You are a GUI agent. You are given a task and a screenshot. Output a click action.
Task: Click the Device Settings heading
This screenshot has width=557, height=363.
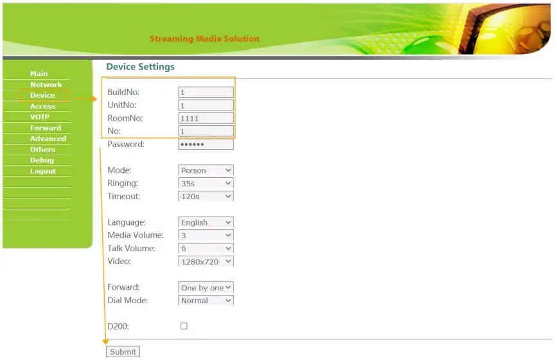[x=140, y=67]
